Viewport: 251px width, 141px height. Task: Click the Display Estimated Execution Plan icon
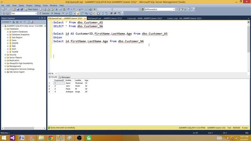click(x=71, y=13)
